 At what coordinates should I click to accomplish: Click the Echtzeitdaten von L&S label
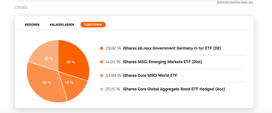(x=235, y=3)
